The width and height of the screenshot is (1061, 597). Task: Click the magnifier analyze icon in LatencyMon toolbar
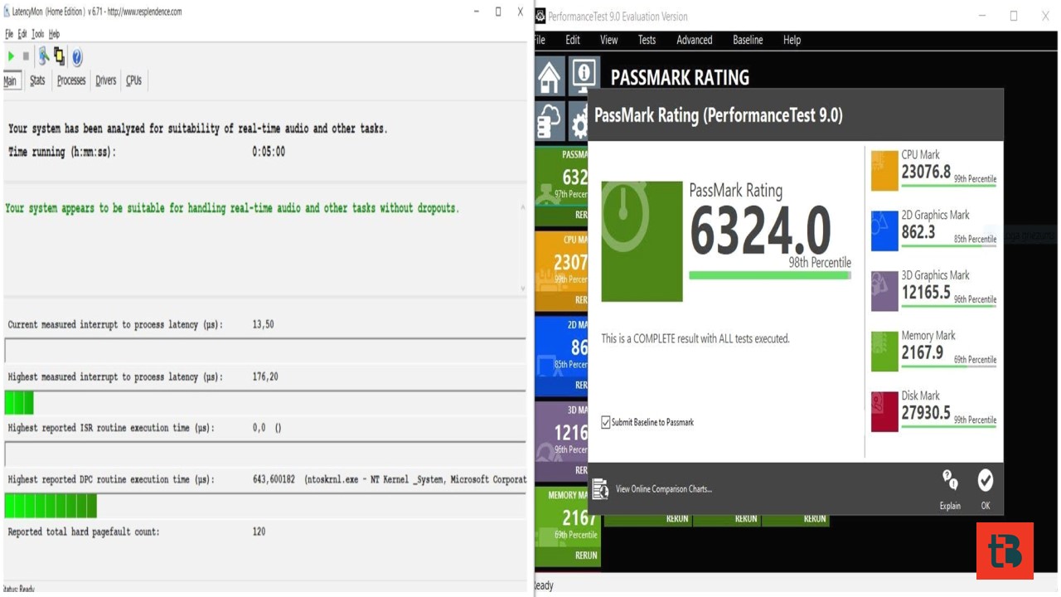point(44,56)
